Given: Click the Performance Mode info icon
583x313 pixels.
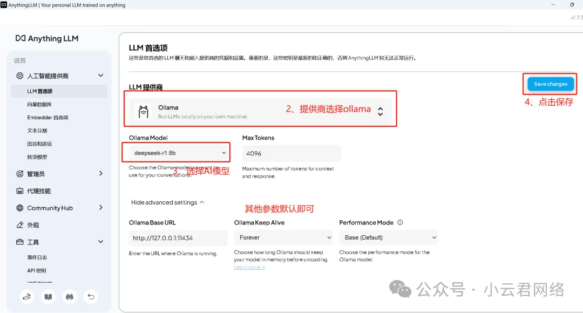Looking at the screenshot, I should click(400, 222).
